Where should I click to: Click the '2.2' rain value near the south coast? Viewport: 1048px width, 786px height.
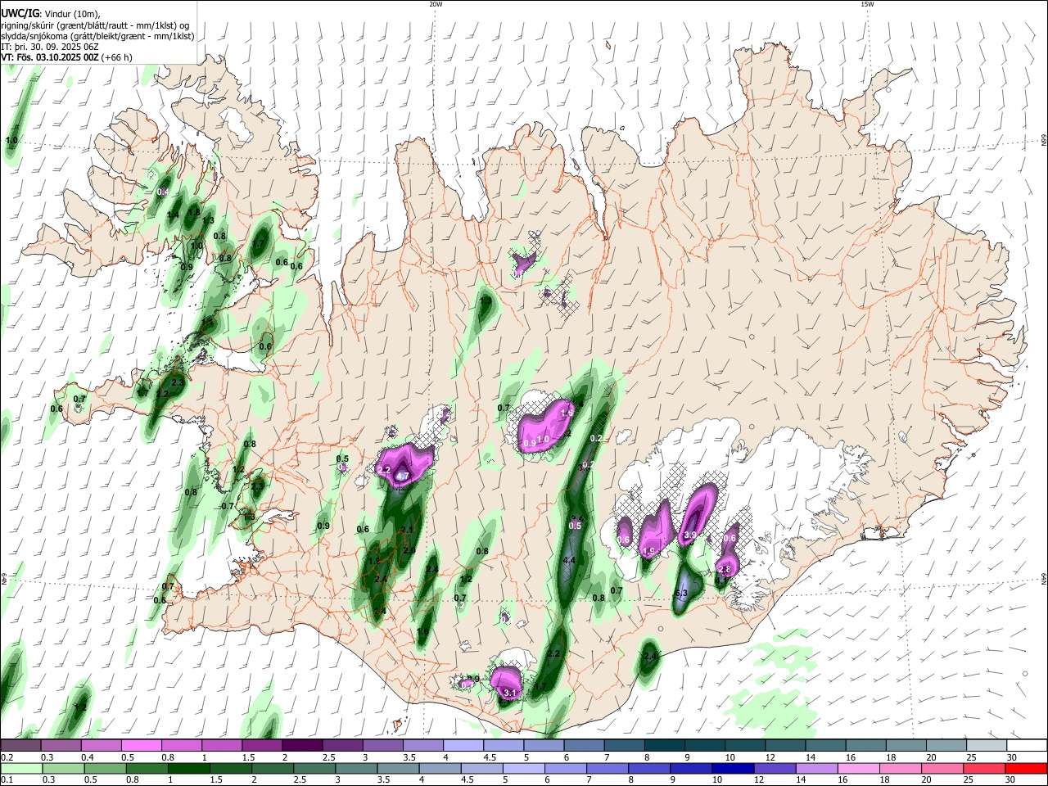pyautogui.click(x=553, y=654)
